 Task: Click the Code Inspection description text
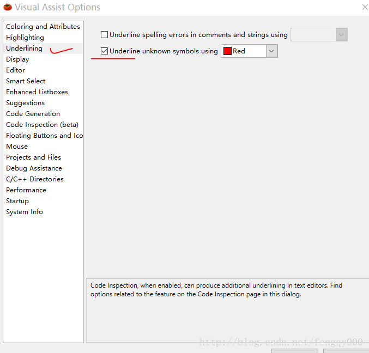click(x=216, y=290)
